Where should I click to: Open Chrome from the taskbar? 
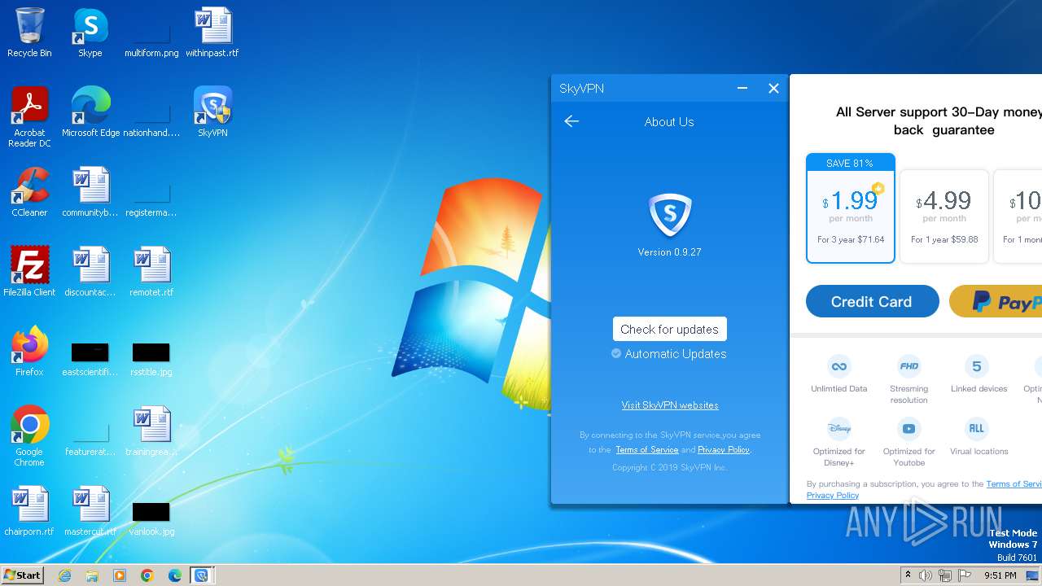(x=147, y=575)
